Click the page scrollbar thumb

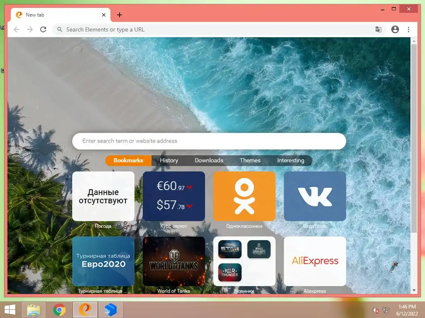[x=414, y=138]
